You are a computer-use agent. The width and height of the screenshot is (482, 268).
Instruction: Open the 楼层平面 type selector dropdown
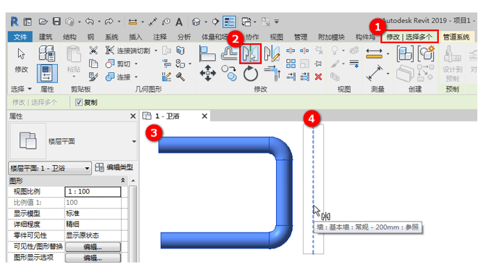click(x=134, y=142)
